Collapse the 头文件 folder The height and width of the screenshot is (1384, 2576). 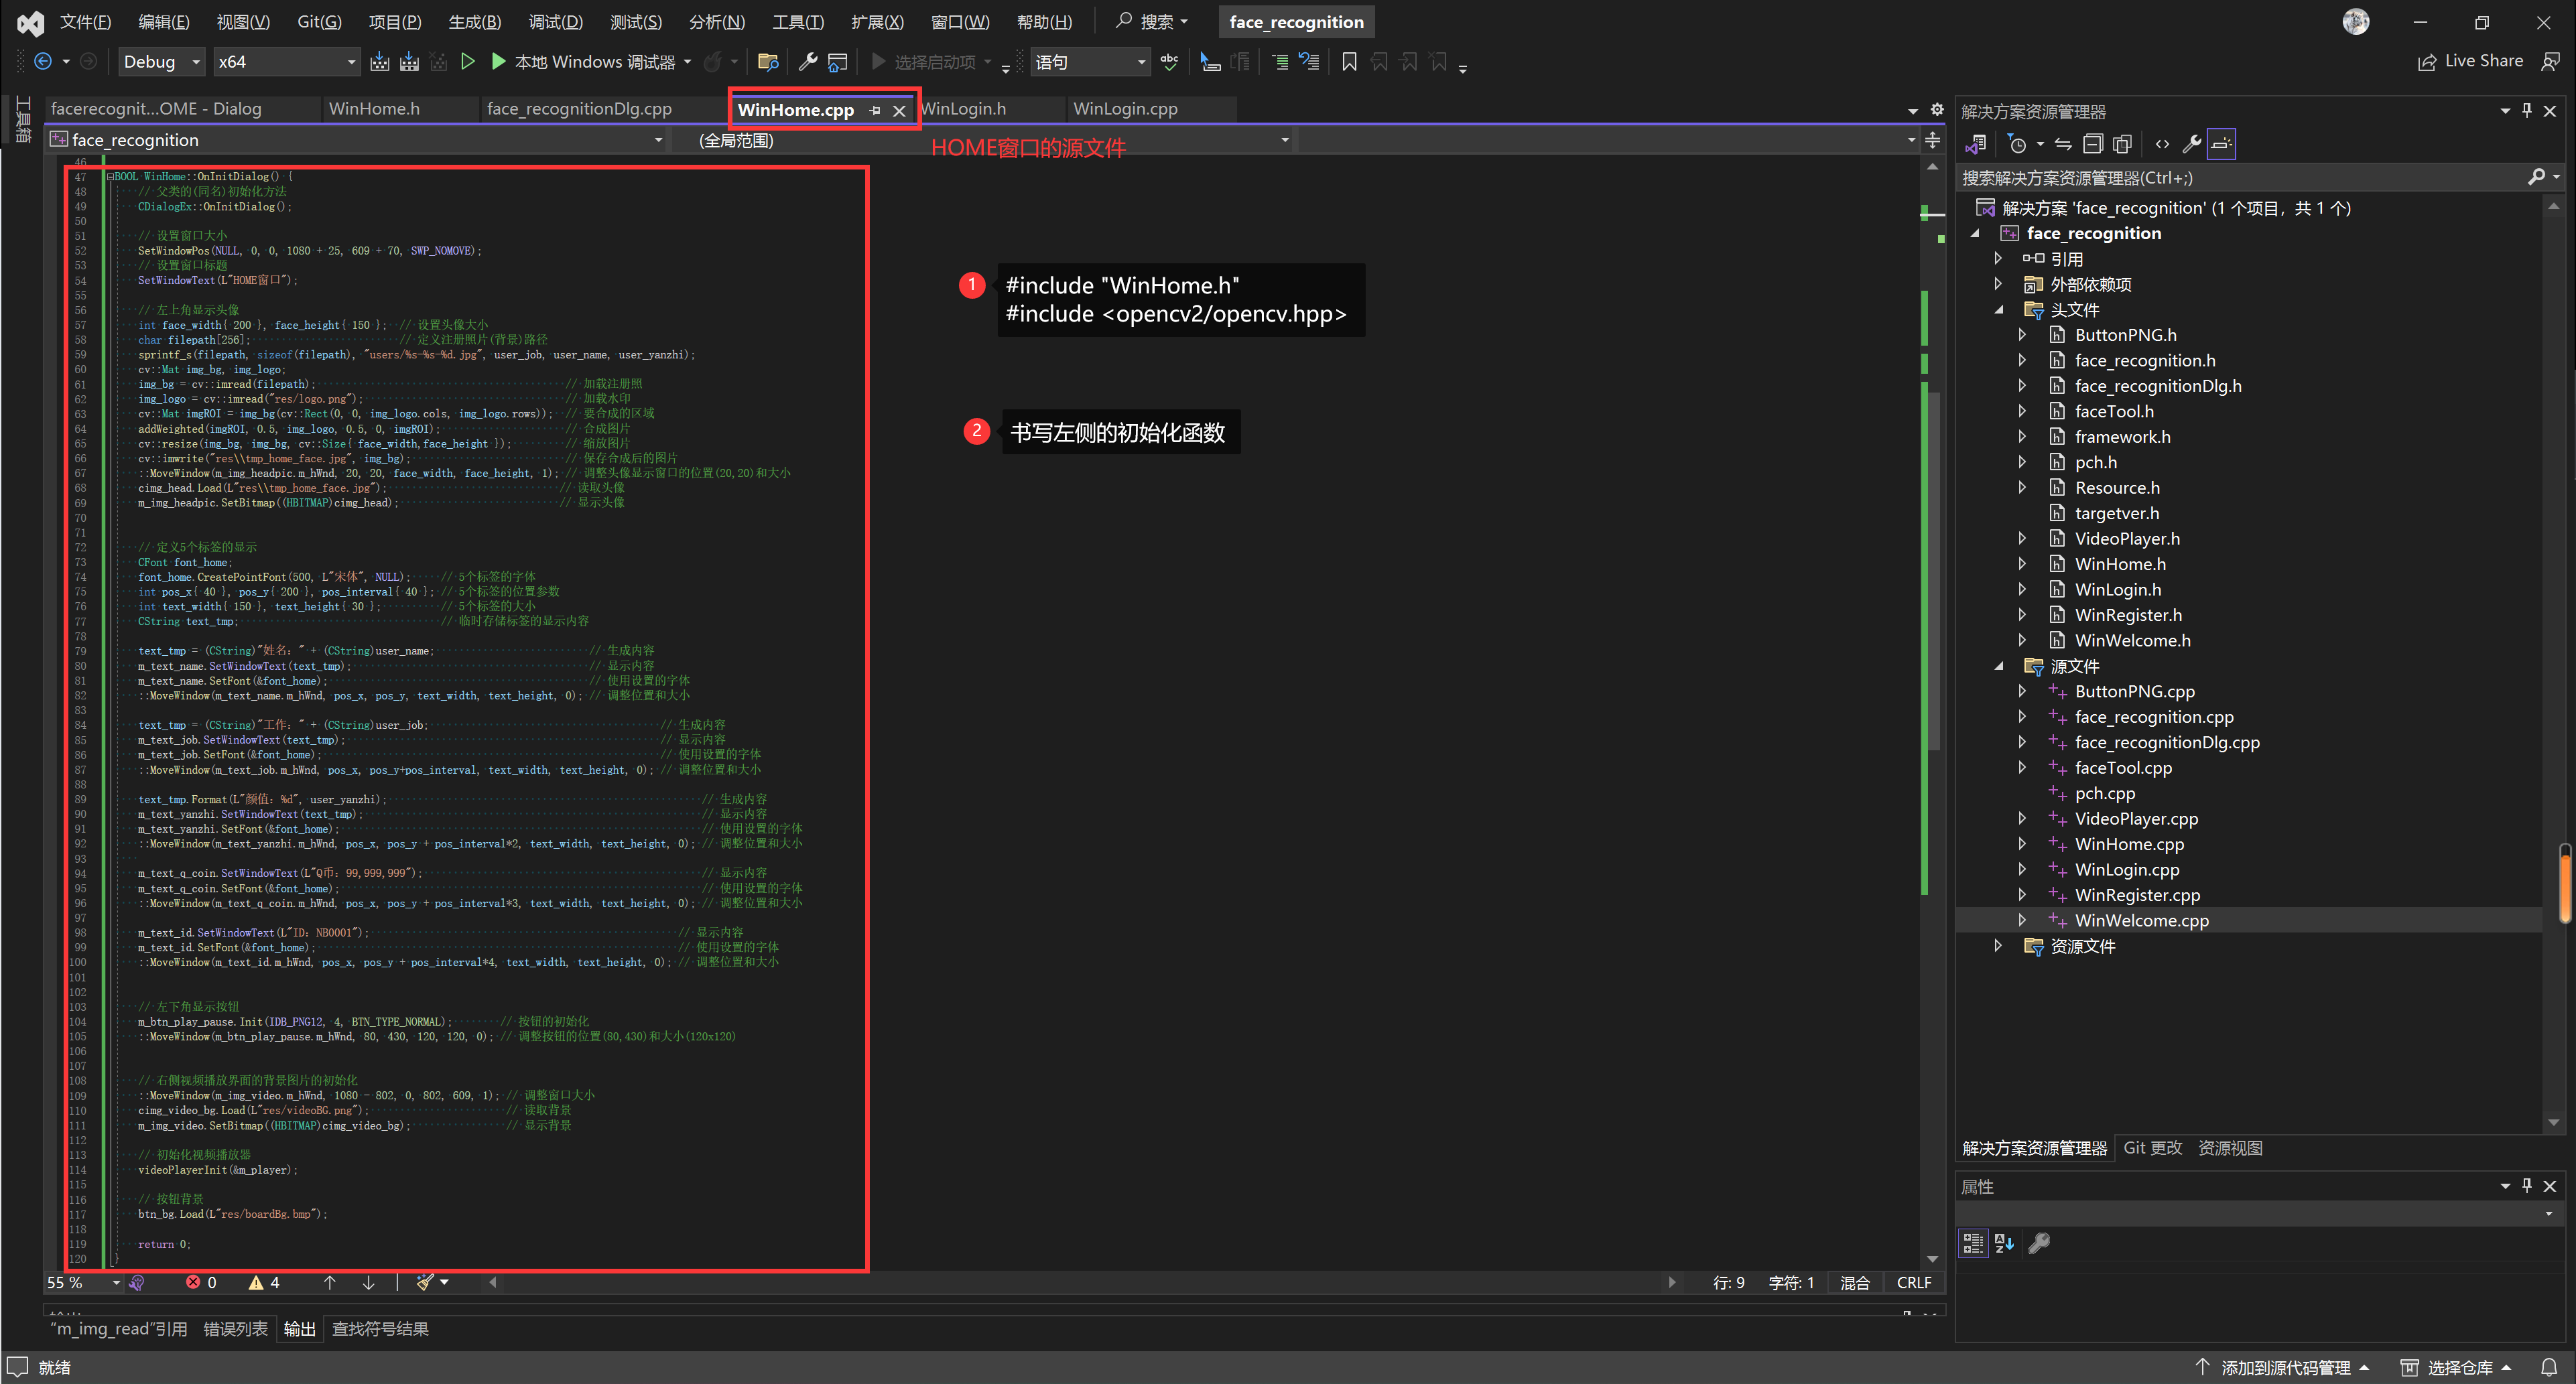tap(1999, 310)
